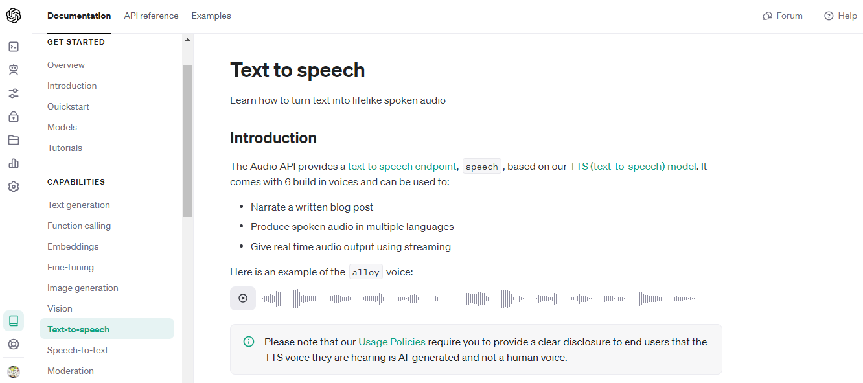The image size is (863, 383).
Task: Click the OpenAI logo icon
Action: (x=14, y=16)
